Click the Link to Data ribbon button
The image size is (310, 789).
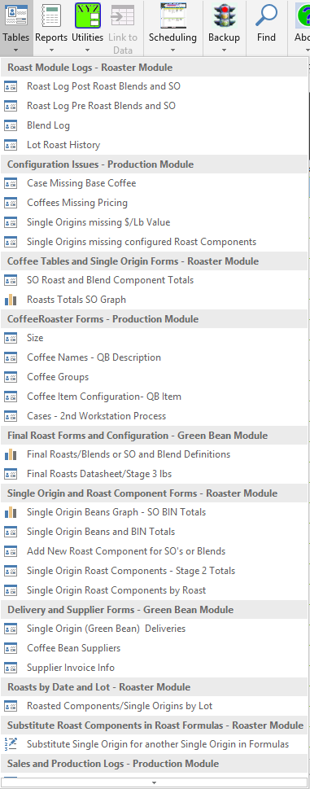123,28
